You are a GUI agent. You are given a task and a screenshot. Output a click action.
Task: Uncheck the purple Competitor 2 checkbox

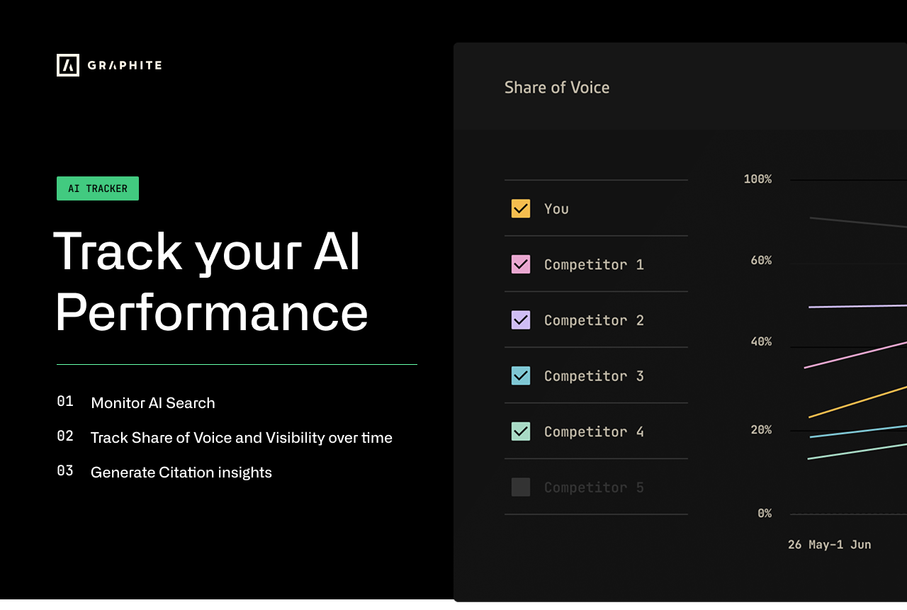[521, 320]
